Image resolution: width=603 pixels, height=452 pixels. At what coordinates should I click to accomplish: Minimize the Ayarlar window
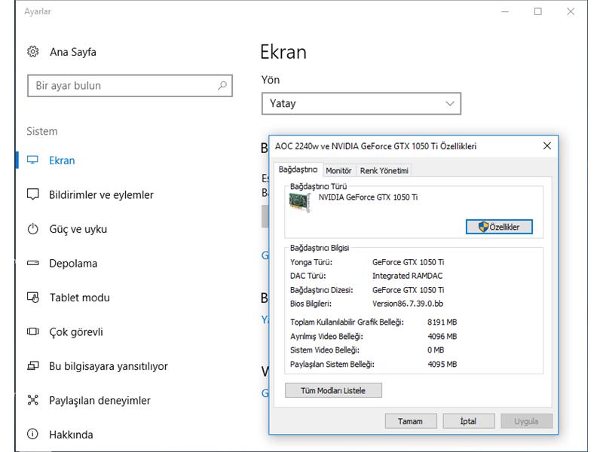click(505, 11)
